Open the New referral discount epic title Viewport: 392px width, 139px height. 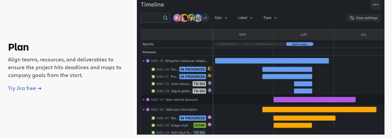182,100
